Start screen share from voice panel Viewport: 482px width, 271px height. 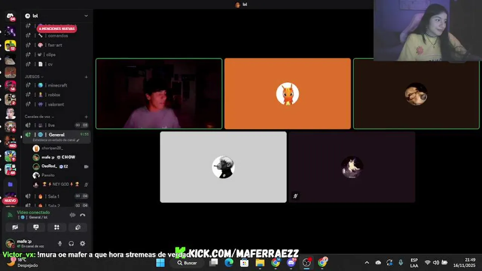36,227
